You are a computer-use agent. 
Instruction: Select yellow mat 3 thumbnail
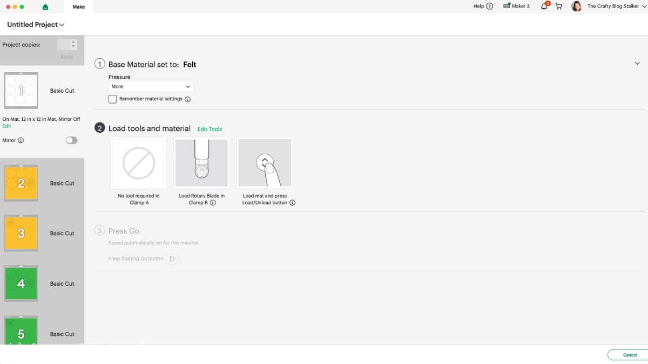[21, 233]
